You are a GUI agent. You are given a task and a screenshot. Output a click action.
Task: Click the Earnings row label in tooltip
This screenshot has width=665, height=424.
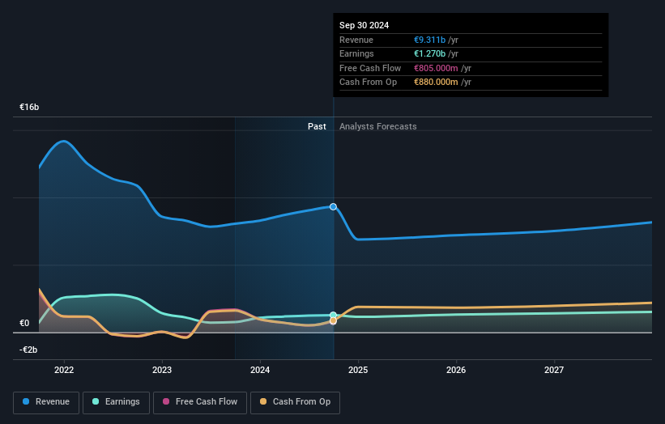point(356,53)
